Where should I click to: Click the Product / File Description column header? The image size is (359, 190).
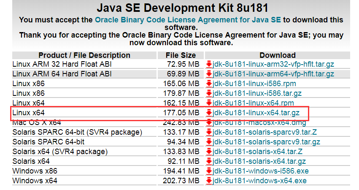point(84,55)
